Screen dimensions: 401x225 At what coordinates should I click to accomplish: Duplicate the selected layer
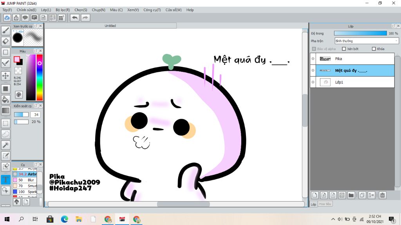coord(362,195)
